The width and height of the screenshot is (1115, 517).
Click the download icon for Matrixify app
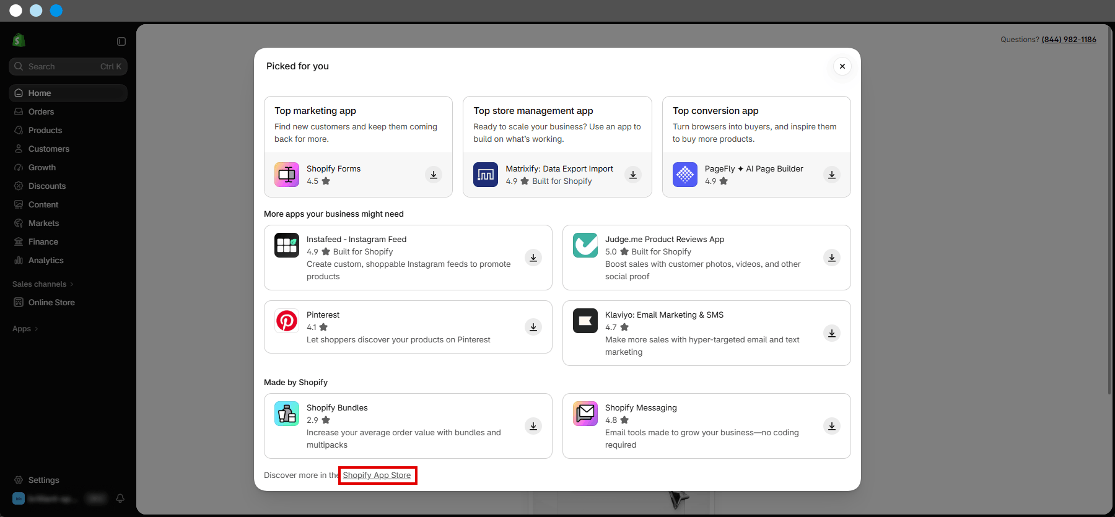633,175
